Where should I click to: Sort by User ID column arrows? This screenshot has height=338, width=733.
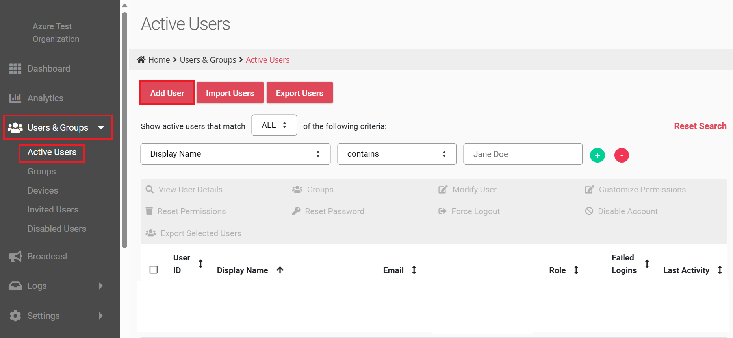(x=200, y=264)
